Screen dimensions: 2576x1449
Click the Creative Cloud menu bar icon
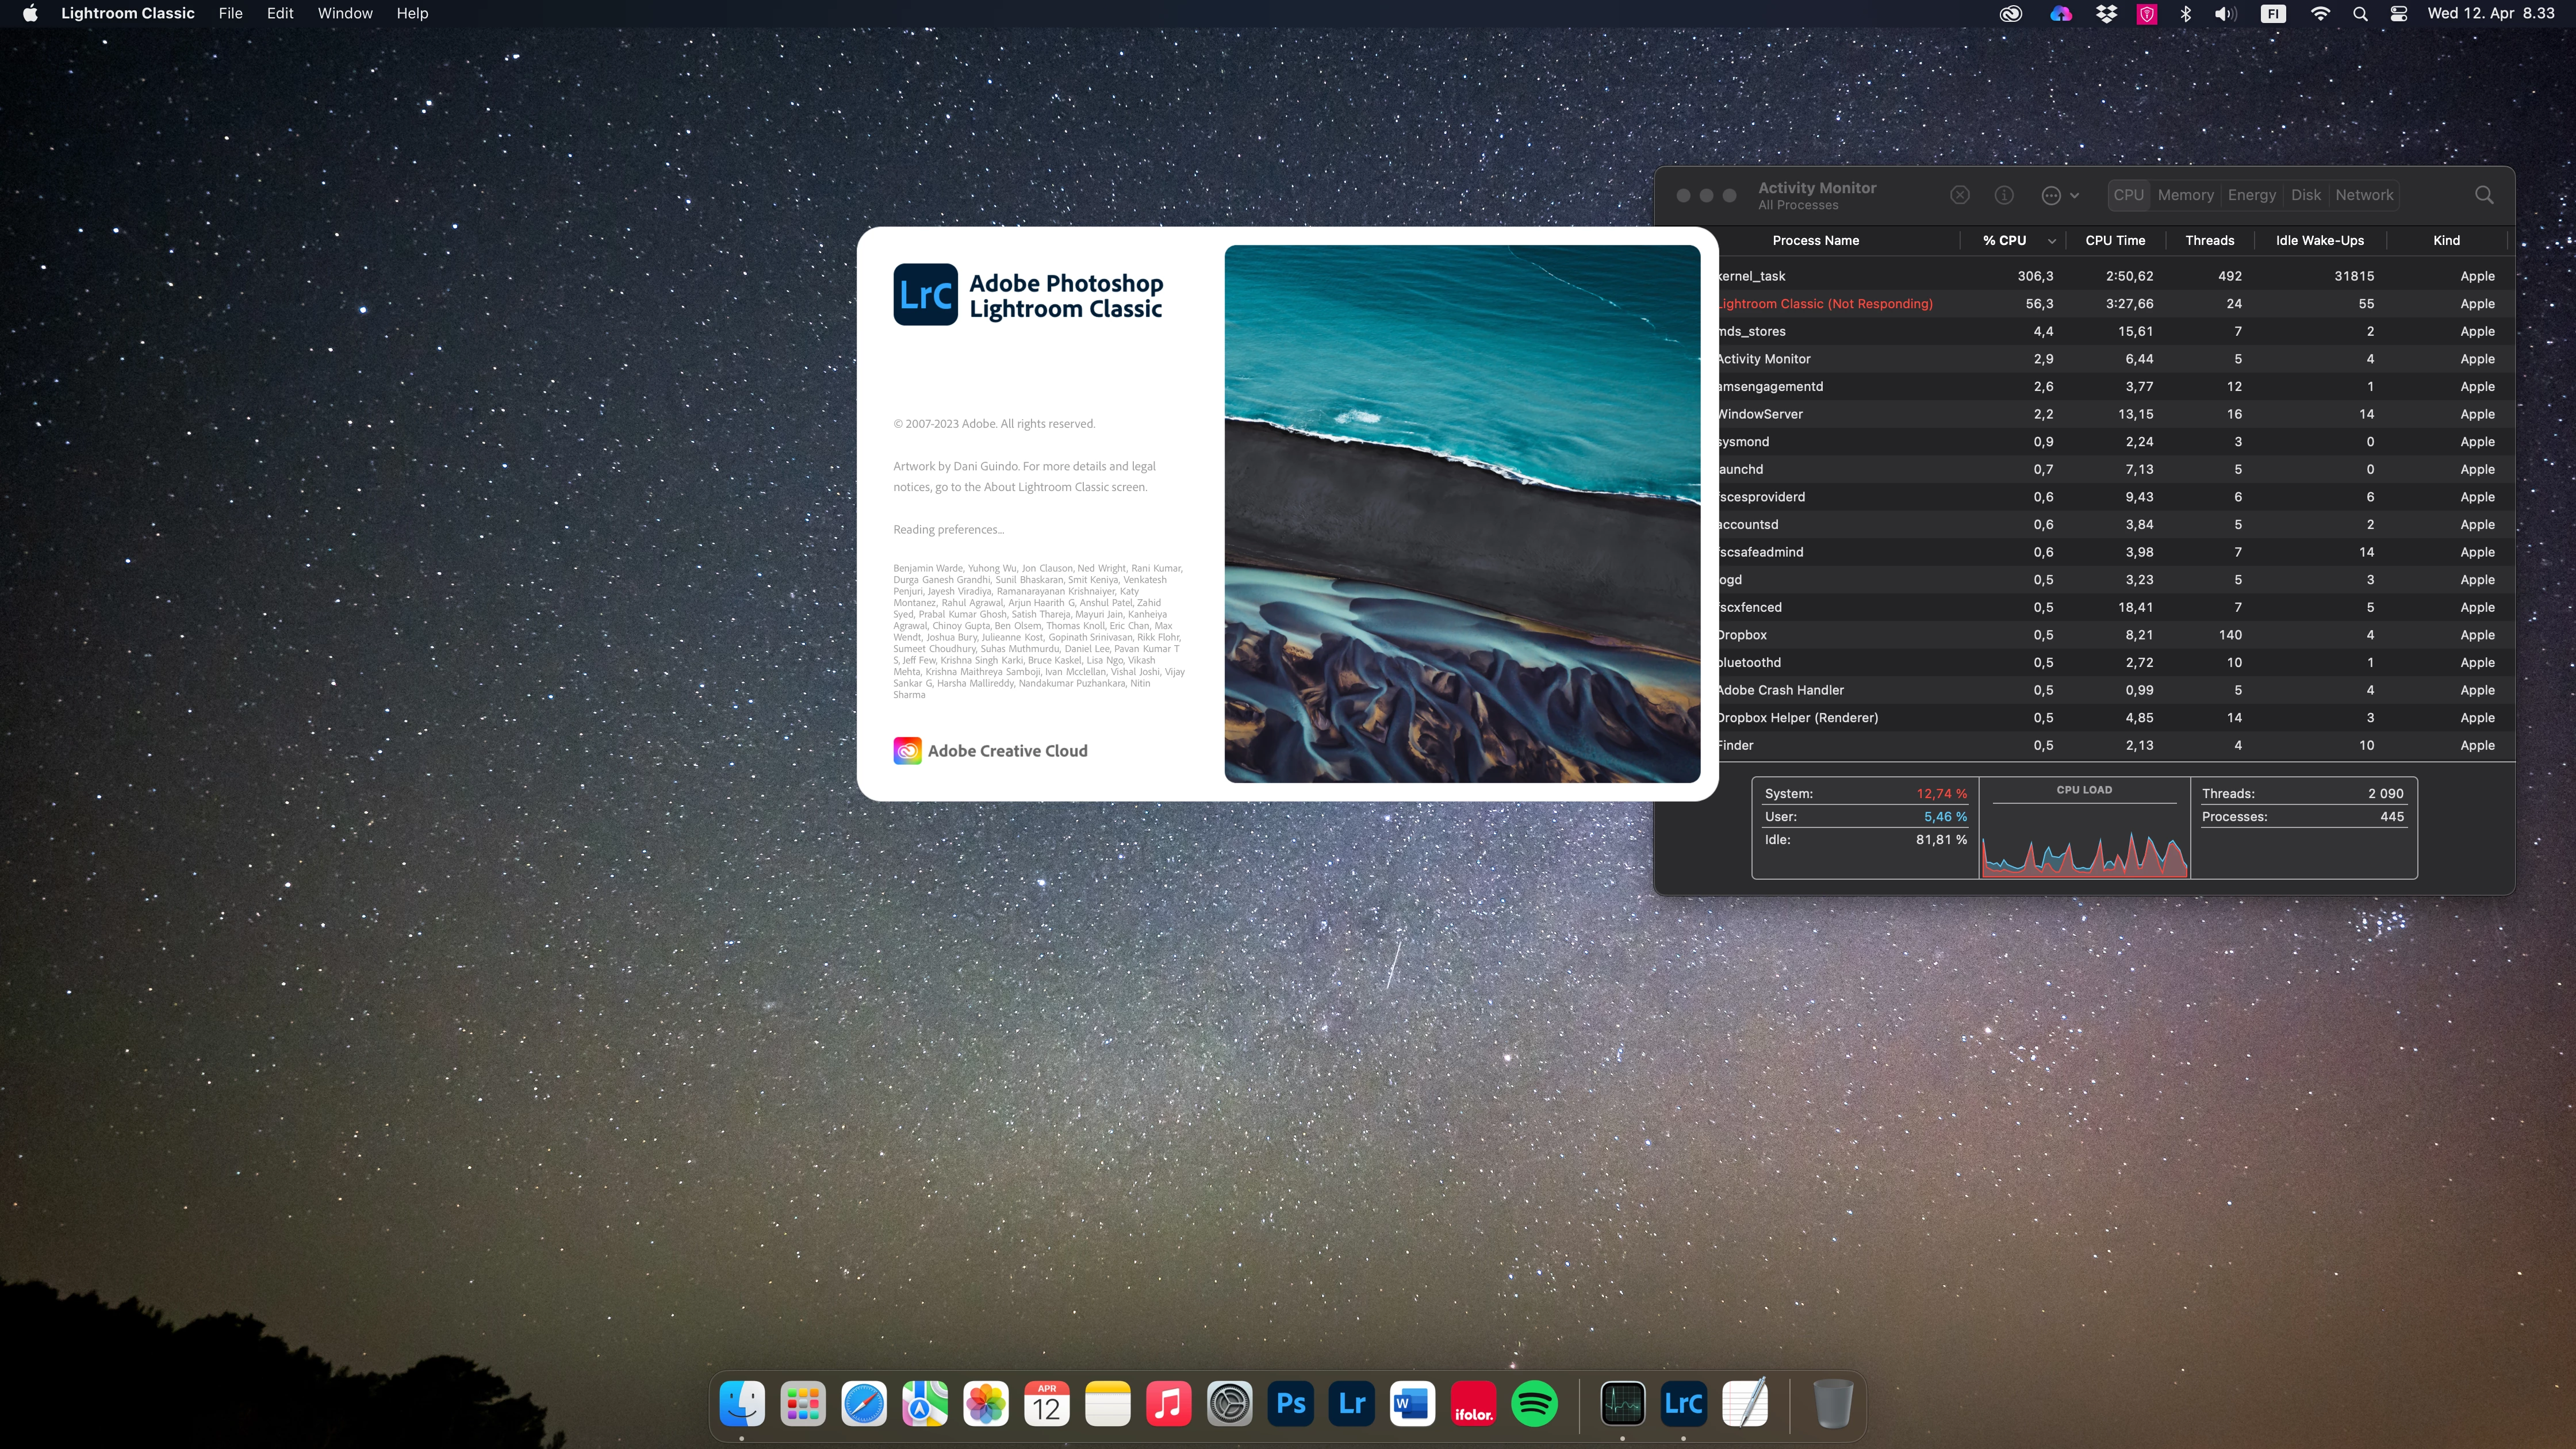[2010, 14]
